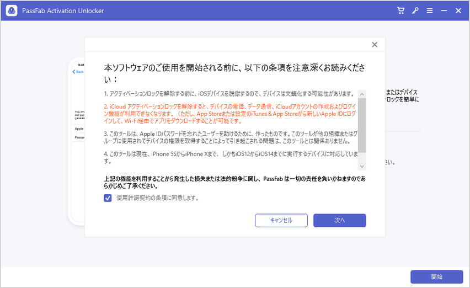The height and width of the screenshot is (288, 470).
Task: Uncheck the 使用許諾契約 agreement checkbox
Action: (x=108, y=198)
